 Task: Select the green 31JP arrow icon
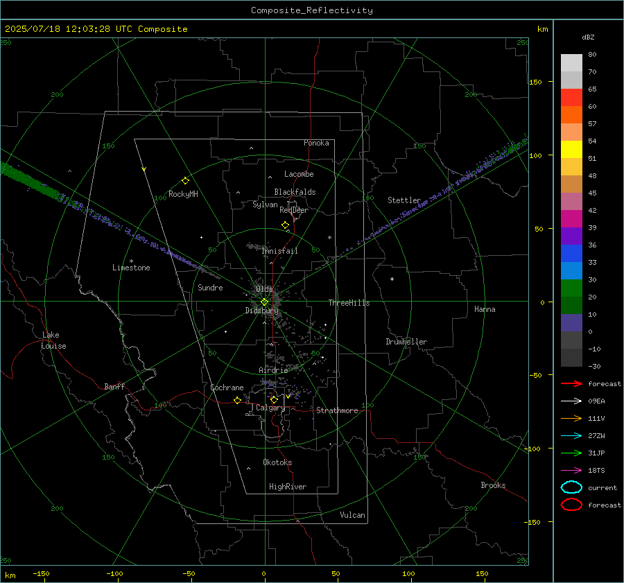[x=571, y=453]
